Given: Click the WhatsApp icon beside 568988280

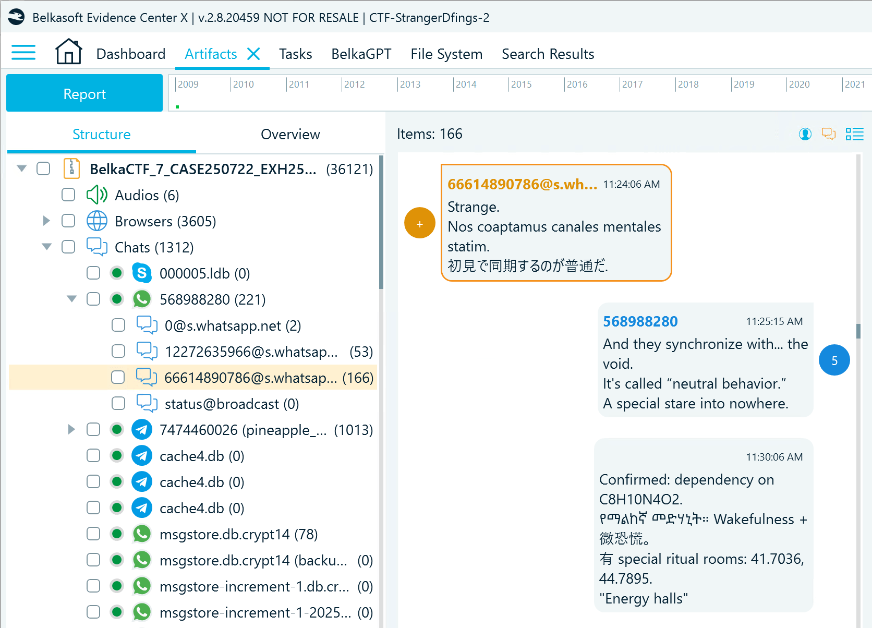Looking at the screenshot, I should tap(142, 299).
